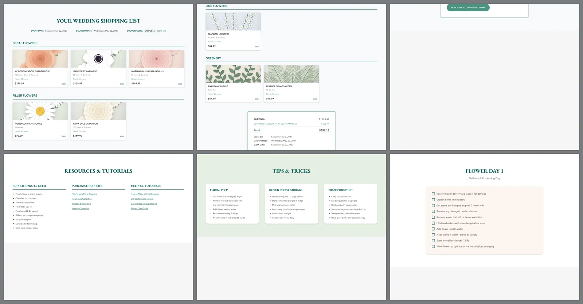Viewport: 583px width, 304px height.
Task: Click the Design Prep & Storage card title
Action: (x=286, y=190)
